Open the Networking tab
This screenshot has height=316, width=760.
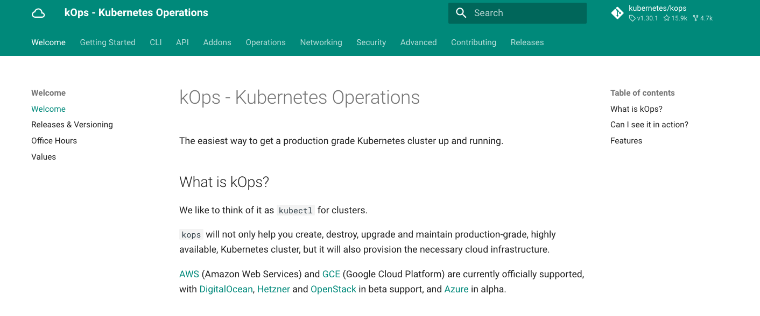tap(321, 42)
